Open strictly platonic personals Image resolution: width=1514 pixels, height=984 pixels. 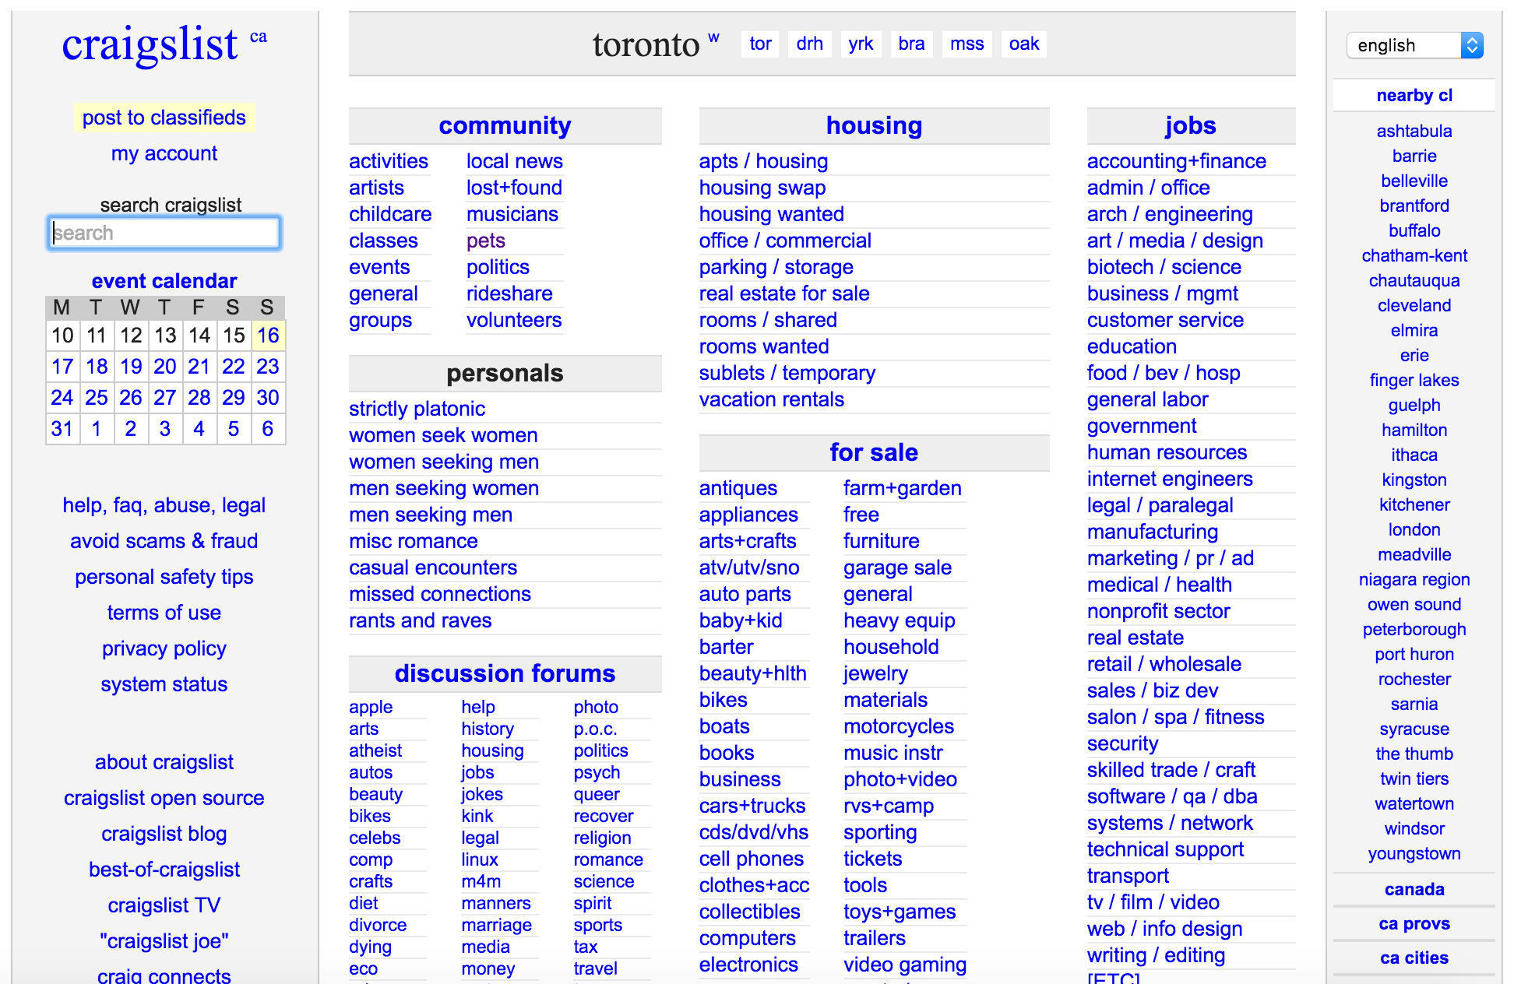coord(417,409)
